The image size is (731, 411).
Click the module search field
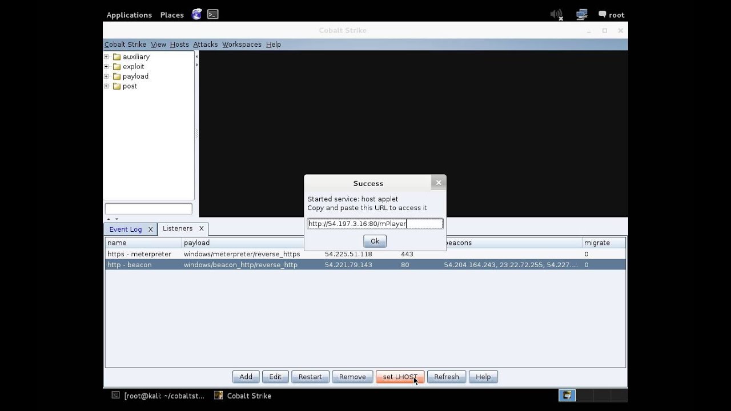(x=148, y=209)
